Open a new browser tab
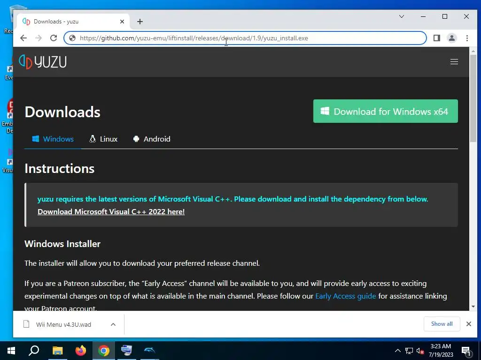Viewport: 481px width, 360px height. (x=140, y=22)
